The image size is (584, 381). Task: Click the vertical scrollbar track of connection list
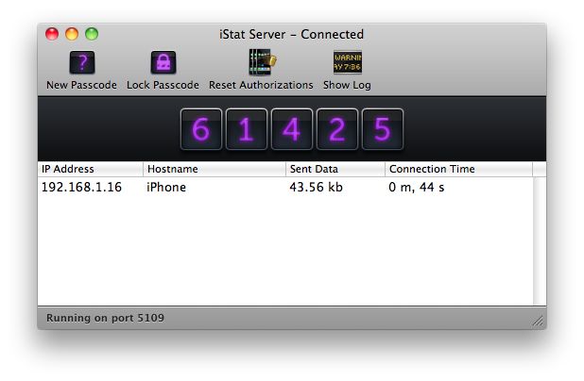pos(540,240)
